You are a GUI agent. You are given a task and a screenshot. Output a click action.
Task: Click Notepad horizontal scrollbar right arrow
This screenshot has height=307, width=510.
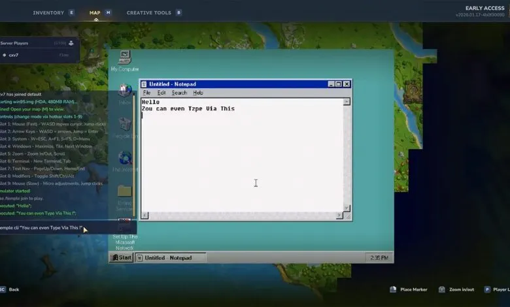coord(339,216)
